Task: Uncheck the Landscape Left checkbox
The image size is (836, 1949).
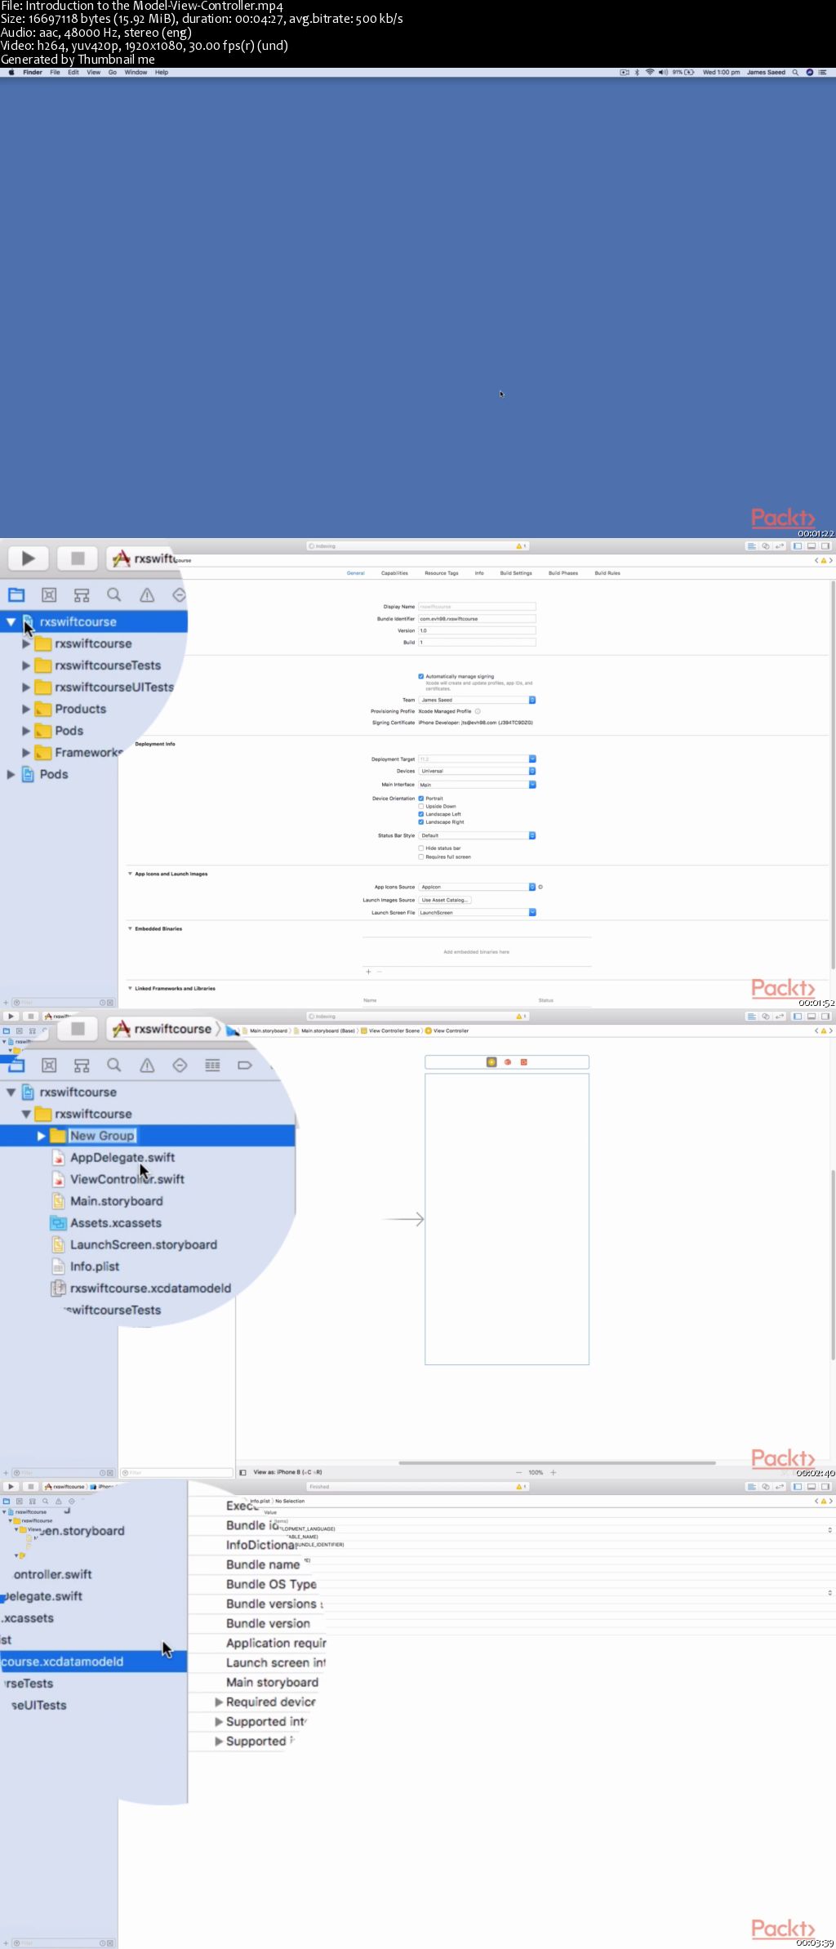Action: click(421, 814)
